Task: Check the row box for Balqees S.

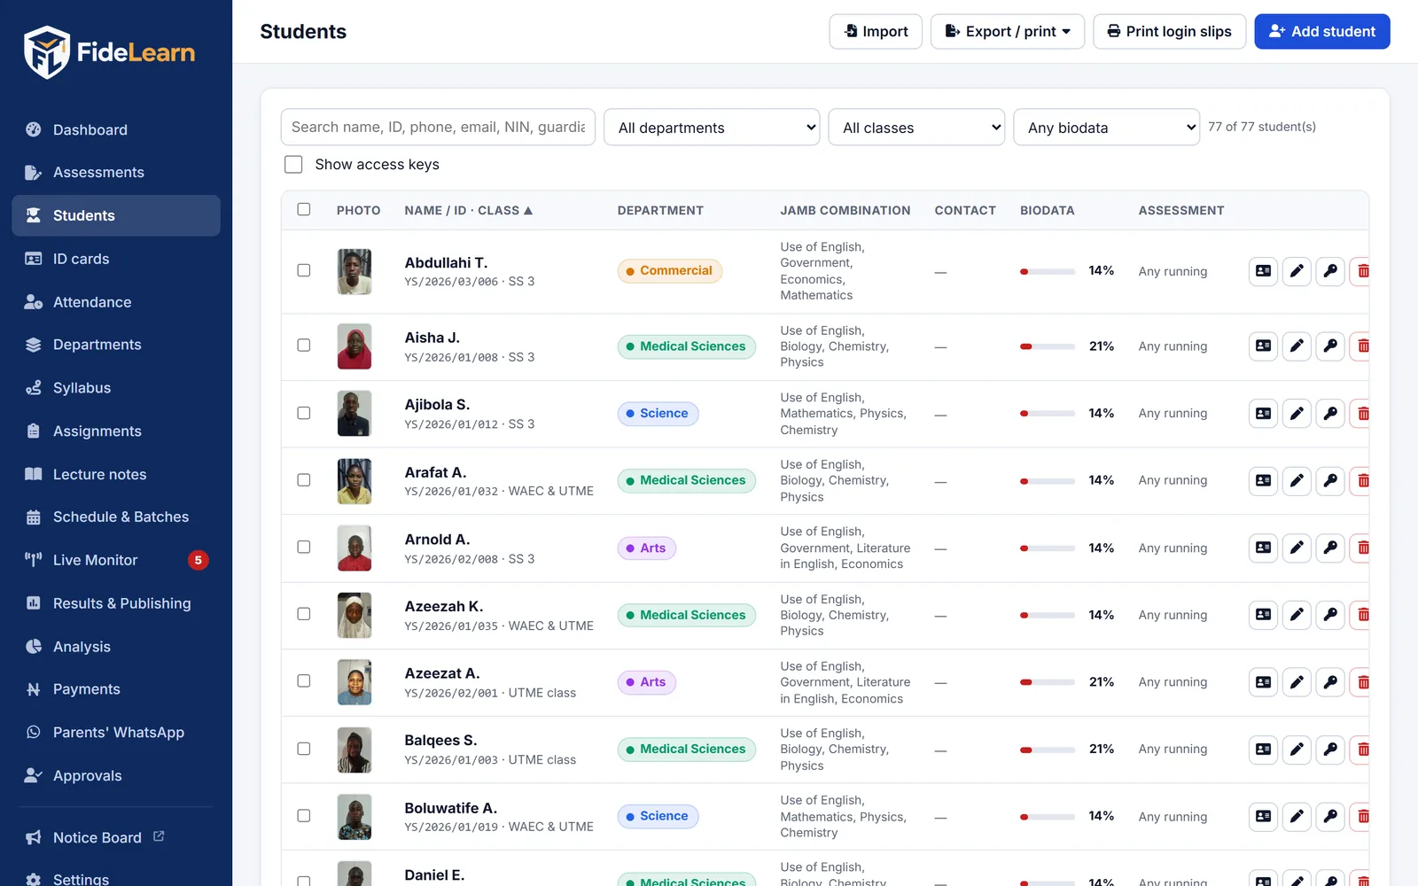Action: 304,749
